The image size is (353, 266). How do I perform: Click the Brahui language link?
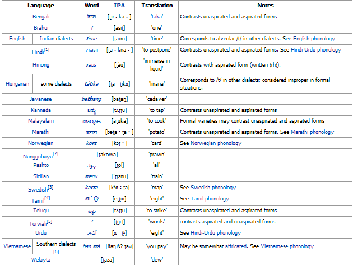click(41, 27)
